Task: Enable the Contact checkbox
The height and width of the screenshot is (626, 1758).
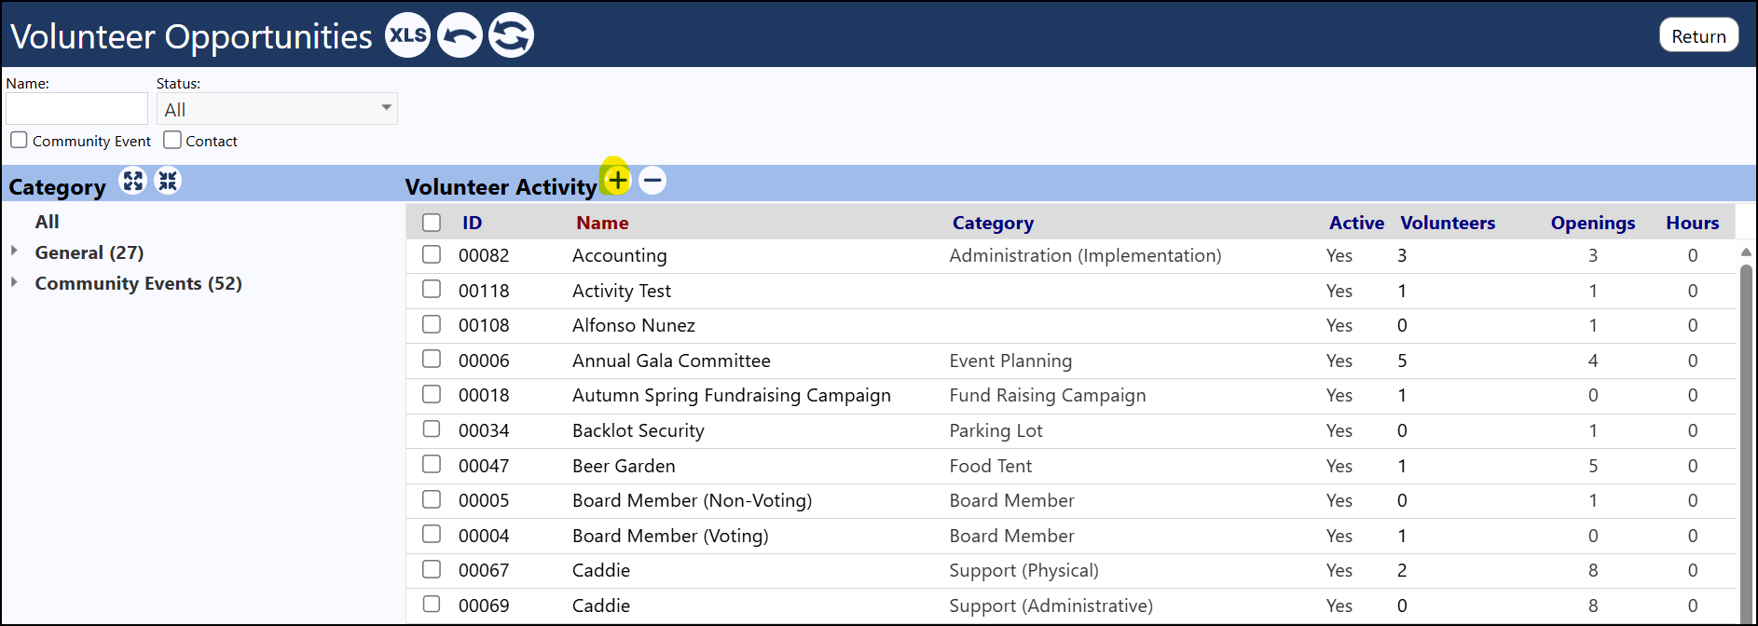Action: (172, 141)
